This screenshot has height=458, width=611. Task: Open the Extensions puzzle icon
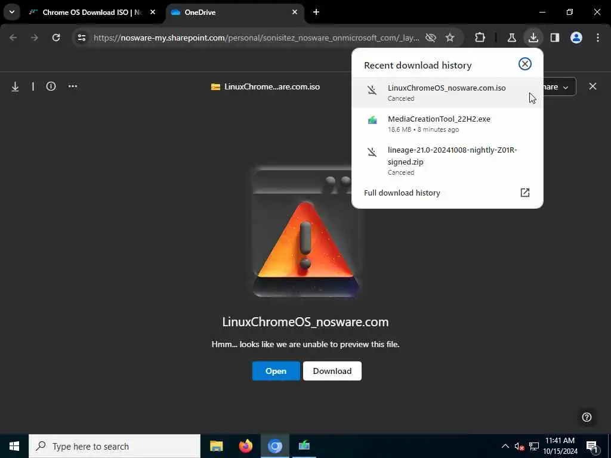tap(480, 38)
